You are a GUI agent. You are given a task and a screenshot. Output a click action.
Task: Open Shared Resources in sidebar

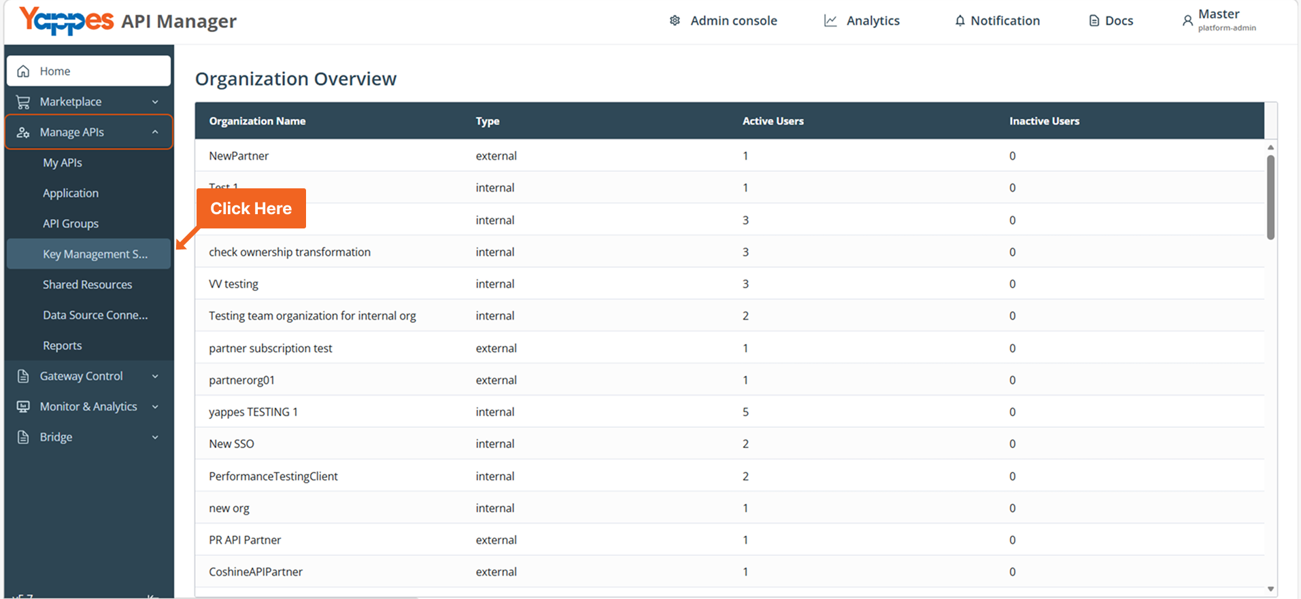(88, 284)
